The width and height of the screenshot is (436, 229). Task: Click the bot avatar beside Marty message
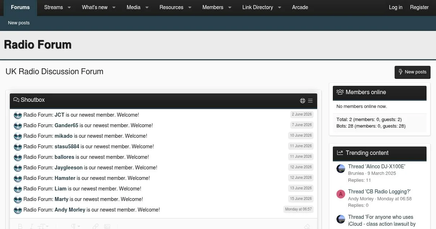pyautogui.click(x=18, y=200)
